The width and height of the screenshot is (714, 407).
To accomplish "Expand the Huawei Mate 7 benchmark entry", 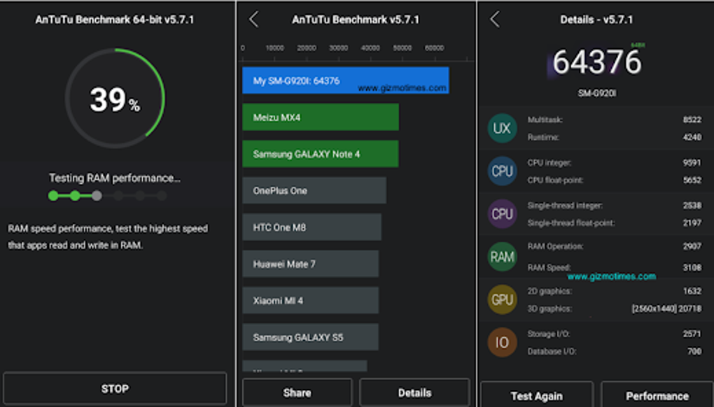I will pyautogui.click(x=310, y=264).
